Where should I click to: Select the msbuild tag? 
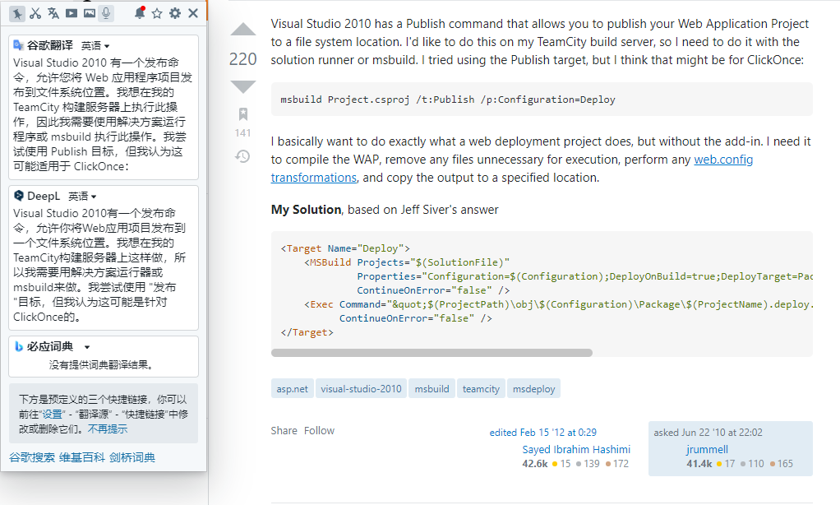pyautogui.click(x=432, y=388)
